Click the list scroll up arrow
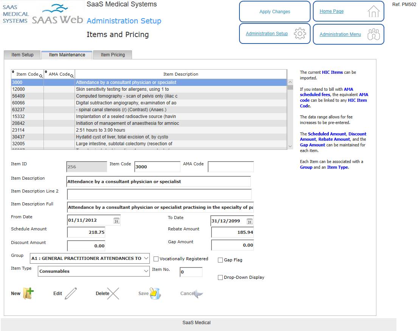Screen dimensions: 418x331 tap(290, 82)
